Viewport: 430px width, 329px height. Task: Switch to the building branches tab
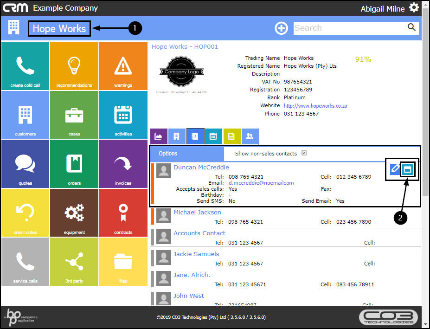[177, 136]
